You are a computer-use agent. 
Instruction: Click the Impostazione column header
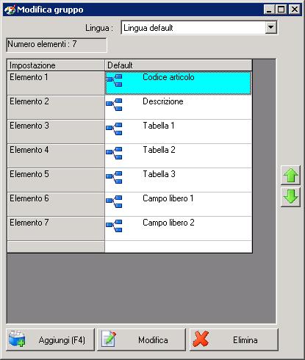point(56,65)
